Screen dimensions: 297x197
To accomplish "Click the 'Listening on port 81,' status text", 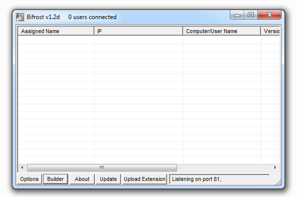I will pos(197,179).
